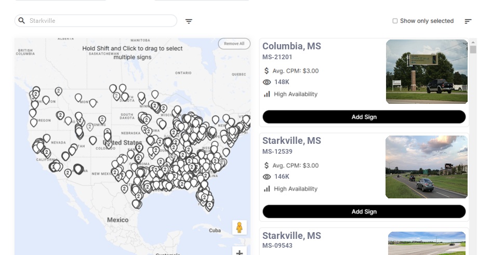Enable Show only selected checkbox
This screenshot has height=255, width=478.
[395, 21]
